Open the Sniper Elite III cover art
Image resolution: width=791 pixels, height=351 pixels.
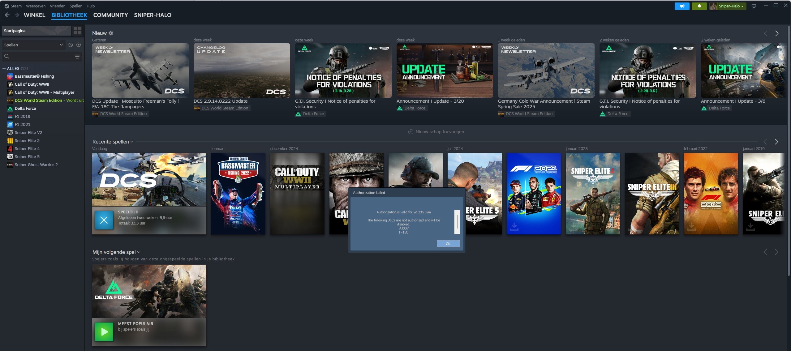pos(652,194)
